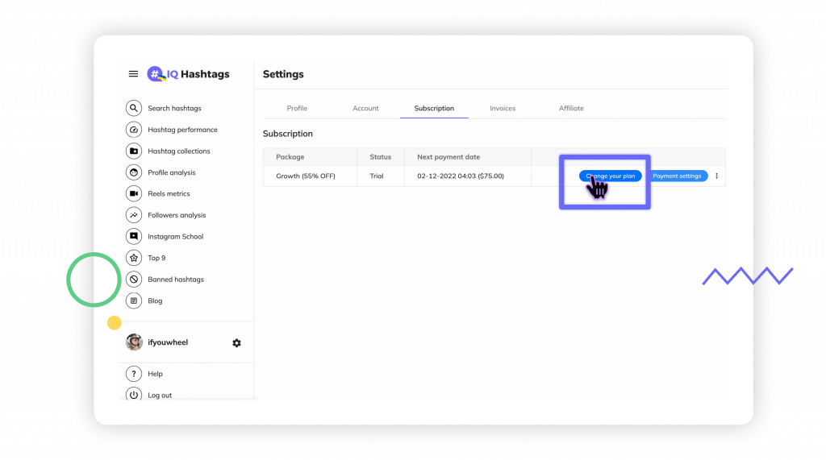Toggle the hamburger menu icon
826x460 pixels.
tap(133, 74)
